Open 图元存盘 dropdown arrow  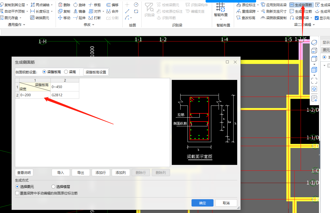point(20,18)
